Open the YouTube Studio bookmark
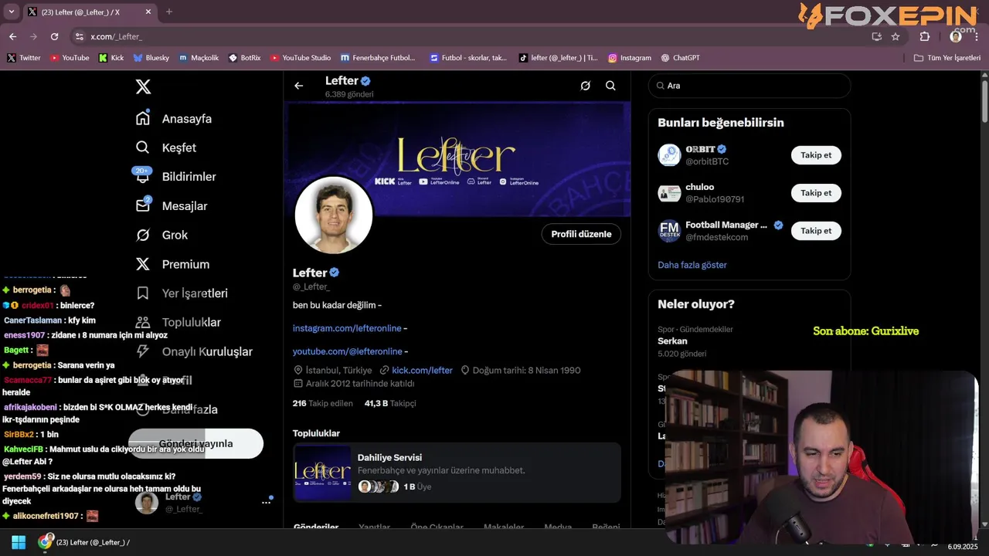The image size is (989, 556). (301, 58)
